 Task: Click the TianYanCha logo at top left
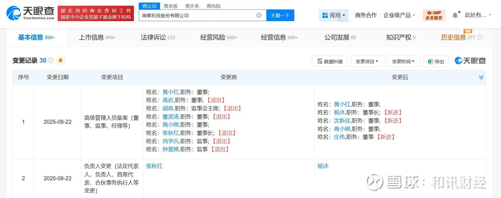coord(30,13)
